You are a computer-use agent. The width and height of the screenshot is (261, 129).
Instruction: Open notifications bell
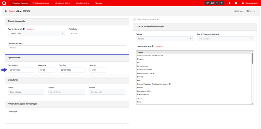tap(230, 3)
